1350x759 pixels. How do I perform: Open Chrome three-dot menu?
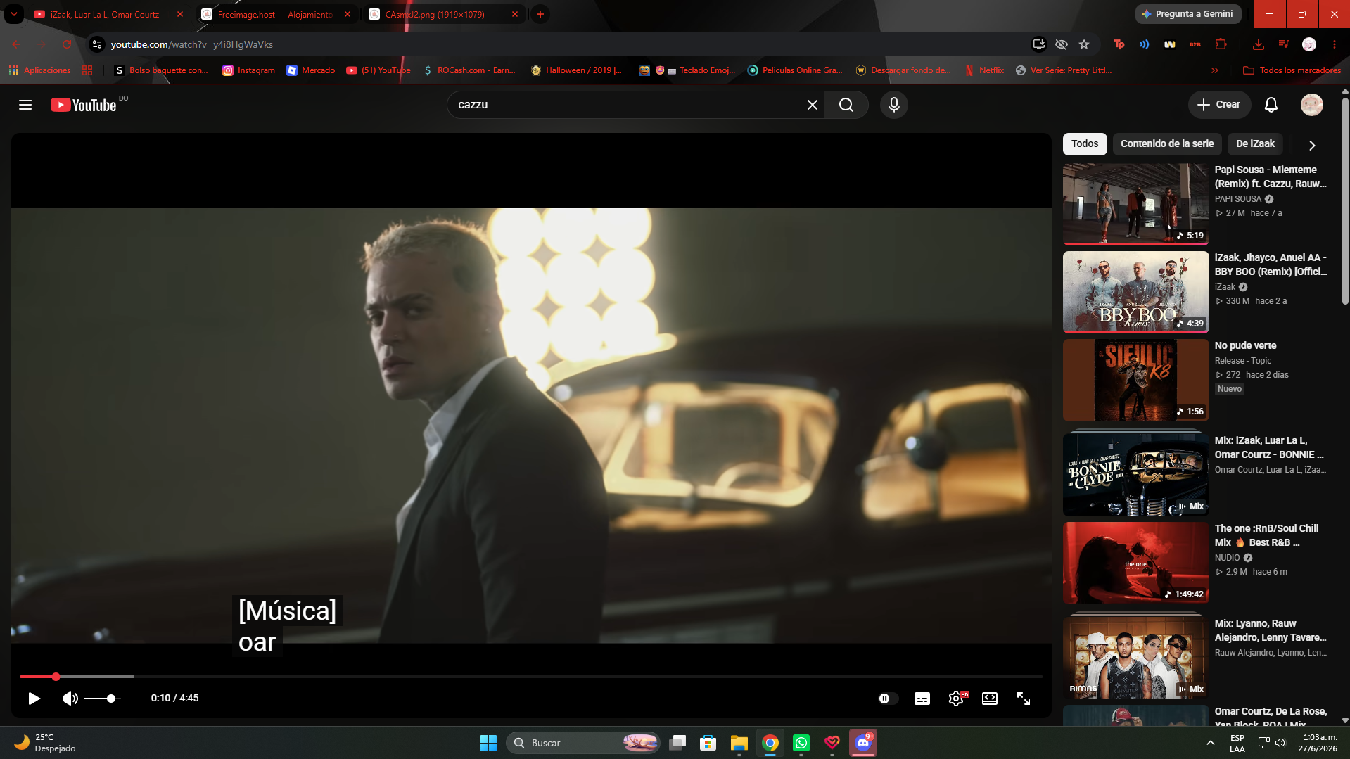(1335, 44)
